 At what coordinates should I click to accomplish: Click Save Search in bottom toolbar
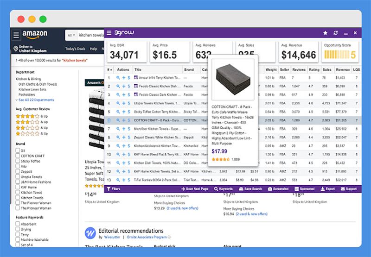(250, 189)
